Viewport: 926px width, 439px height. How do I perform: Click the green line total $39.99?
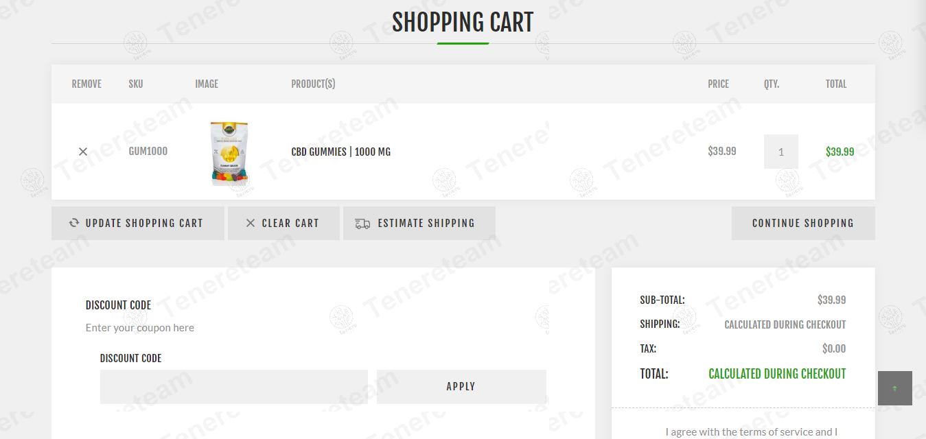coord(840,152)
